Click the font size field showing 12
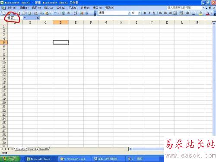This screenshot has height=162, width=216. point(134,13)
